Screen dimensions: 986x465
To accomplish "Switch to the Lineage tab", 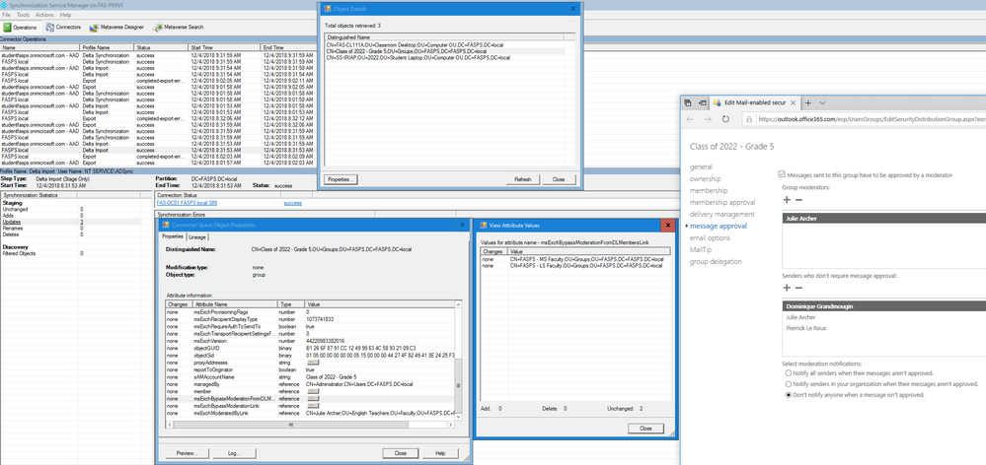I will pyautogui.click(x=196, y=237).
